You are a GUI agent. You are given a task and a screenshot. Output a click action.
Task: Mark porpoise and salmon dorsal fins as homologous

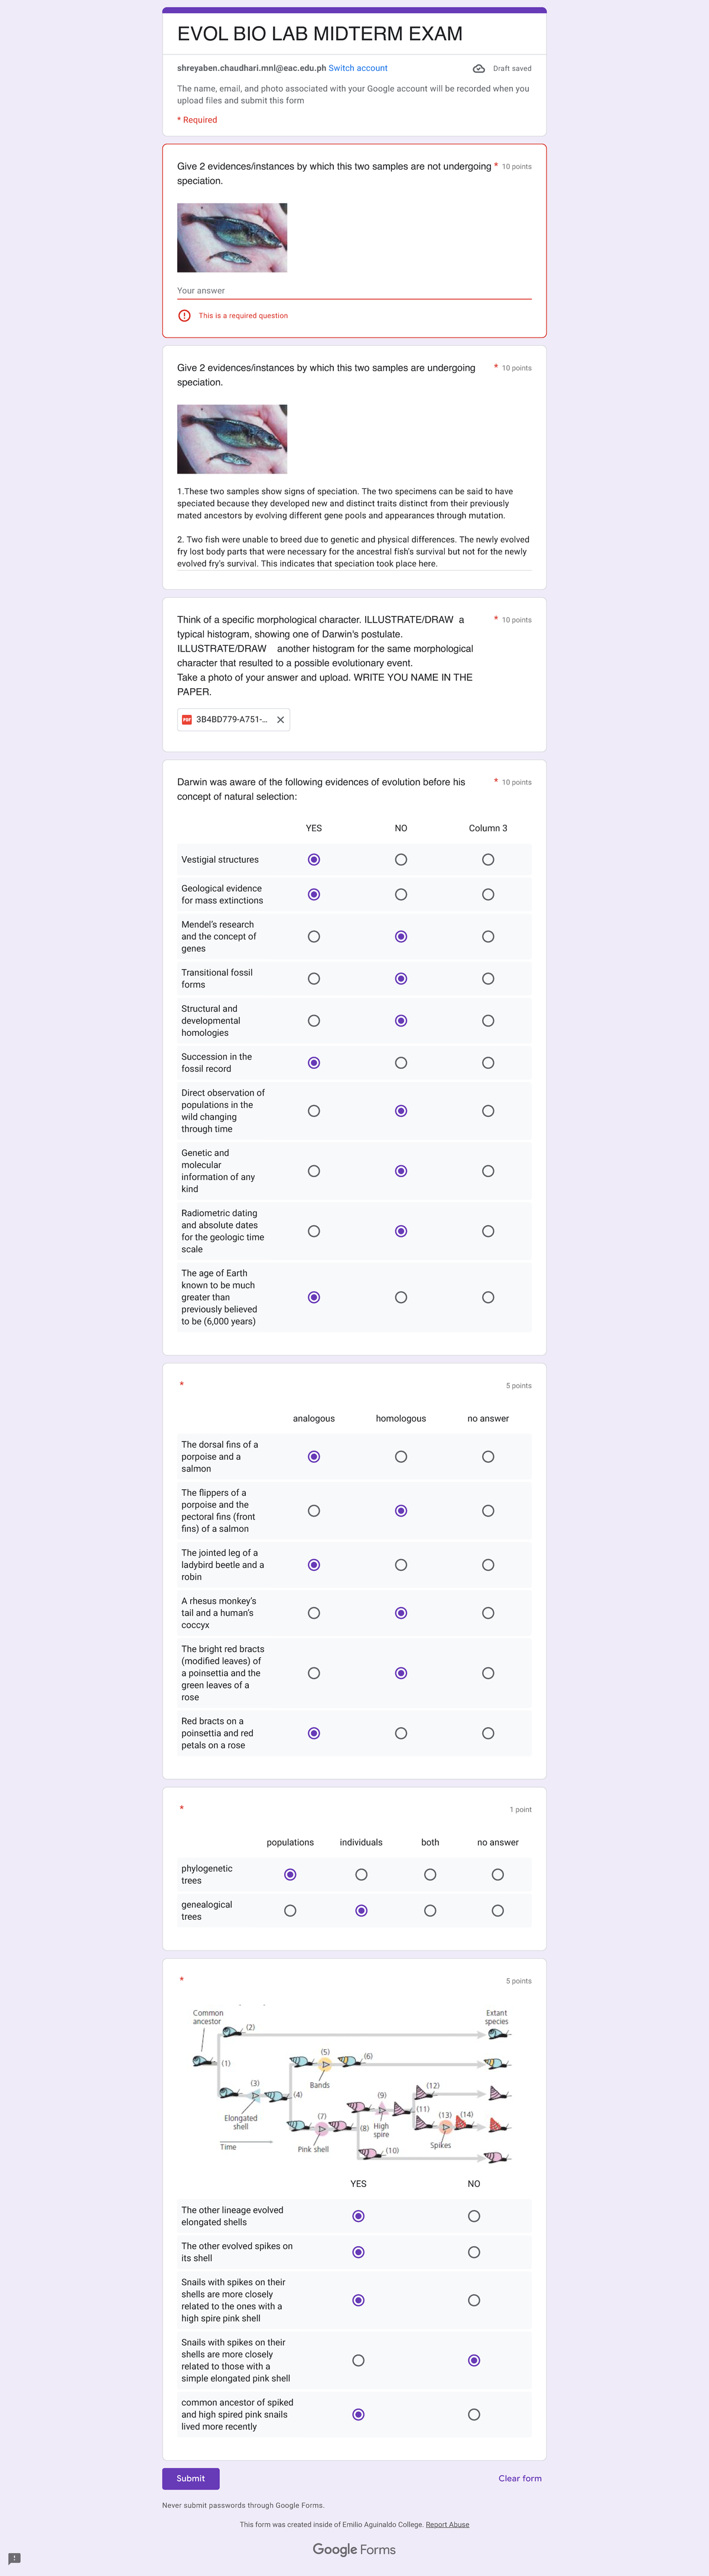[401, 1457]
